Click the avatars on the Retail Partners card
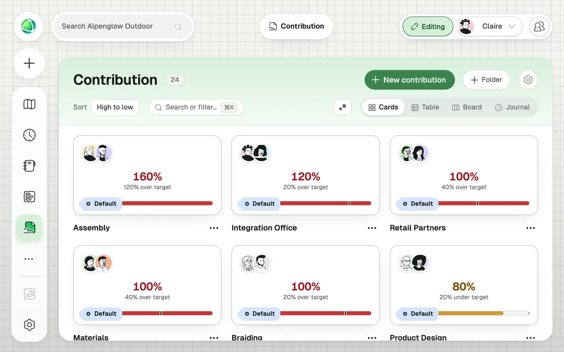The image size is (564, 352). pyautogui.click(x=414, y=153)
